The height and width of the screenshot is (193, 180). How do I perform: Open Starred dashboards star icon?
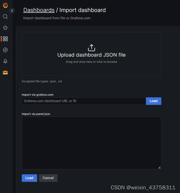click(5, 28)
